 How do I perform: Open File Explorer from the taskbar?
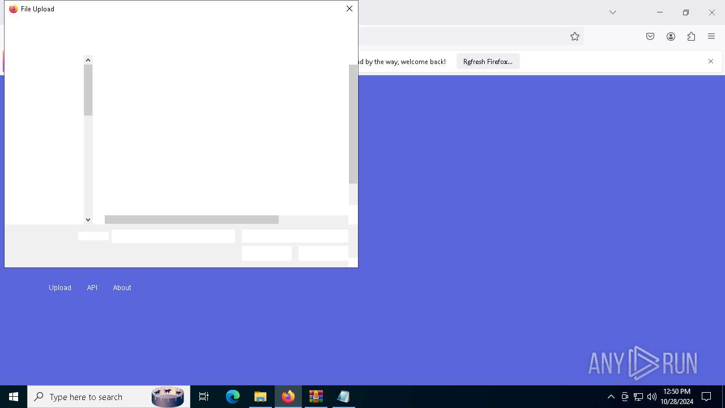261,397
